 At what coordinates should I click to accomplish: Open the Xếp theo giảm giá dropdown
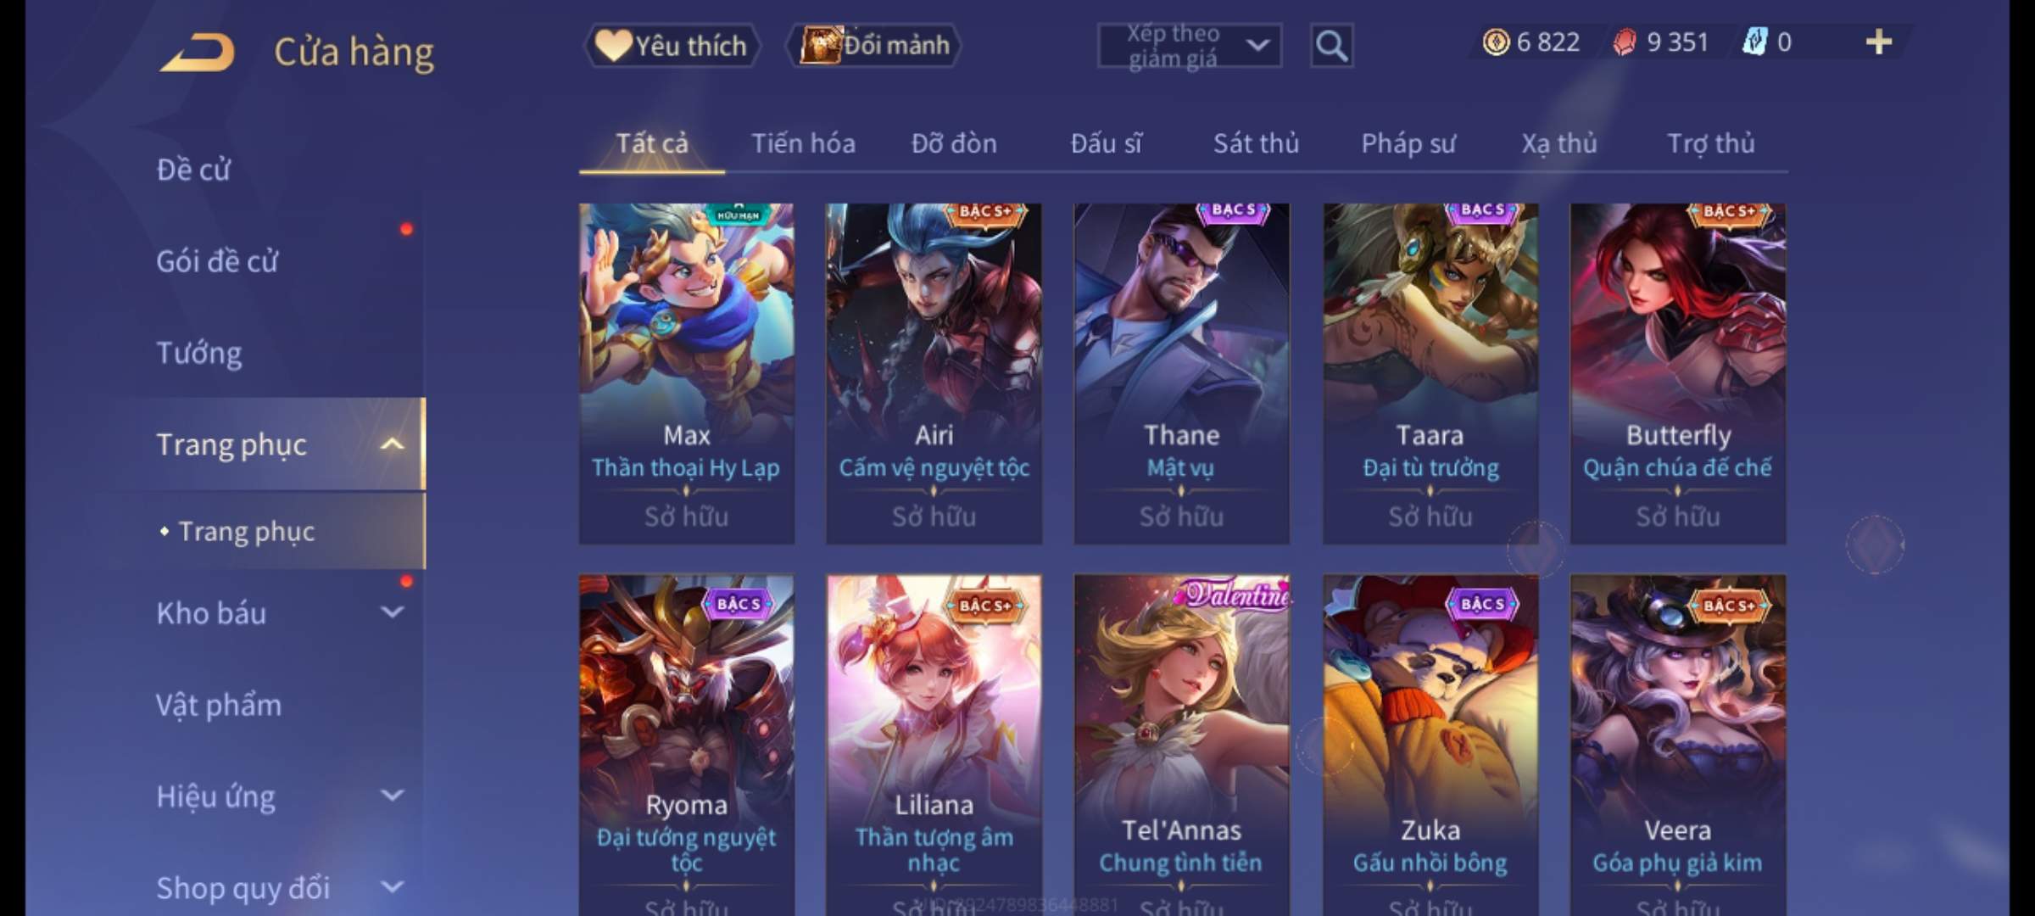click(1189, 46)
